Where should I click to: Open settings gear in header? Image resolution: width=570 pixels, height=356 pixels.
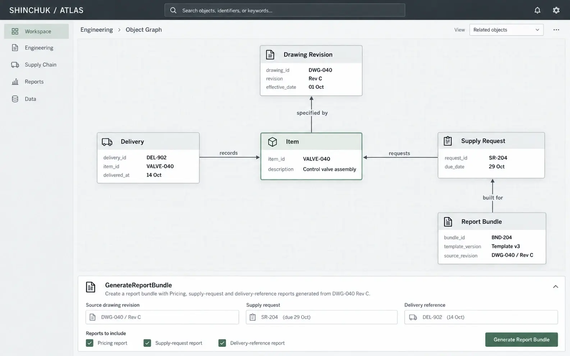click(556, 10)
